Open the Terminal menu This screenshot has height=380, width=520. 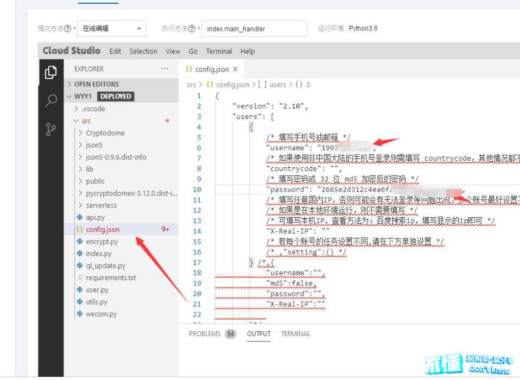pyautogui.click(x=219, y=52)
